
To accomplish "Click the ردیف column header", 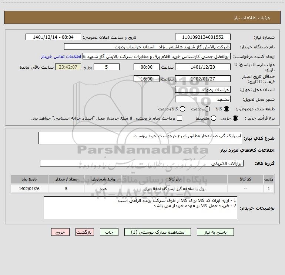I will pos(269,179).
